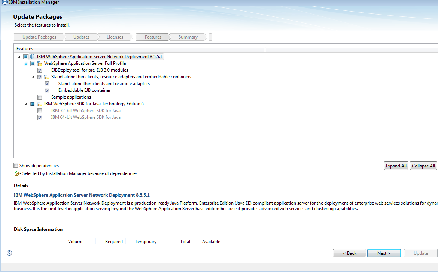The width and height of the screenshot is (438, 272).
Task: Click the Details section heading
Action: tap(21, 185)
